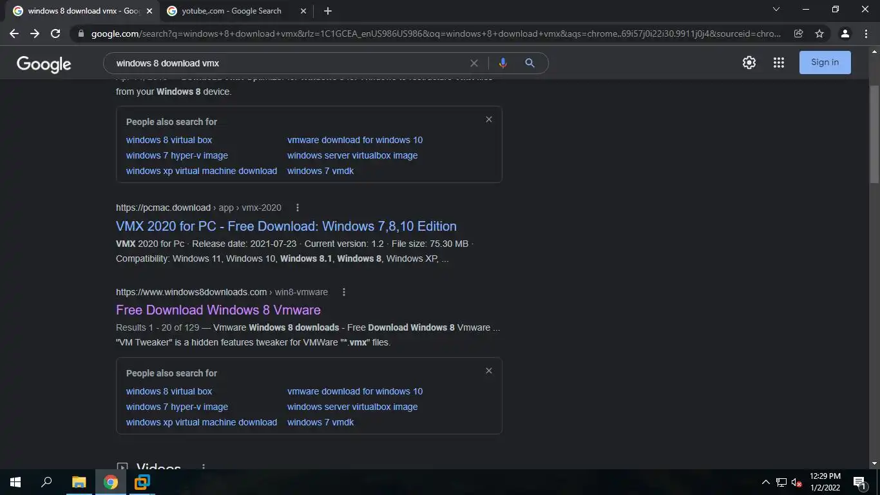Open 'windows server virtualbox image' lower suggestion
Image resolution: width=880 pixels, height=495 pixels.
click(x=352, y=407)
